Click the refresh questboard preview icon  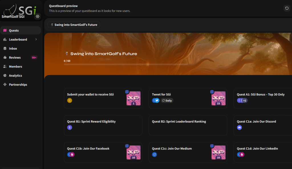click(x=287, y=8)
